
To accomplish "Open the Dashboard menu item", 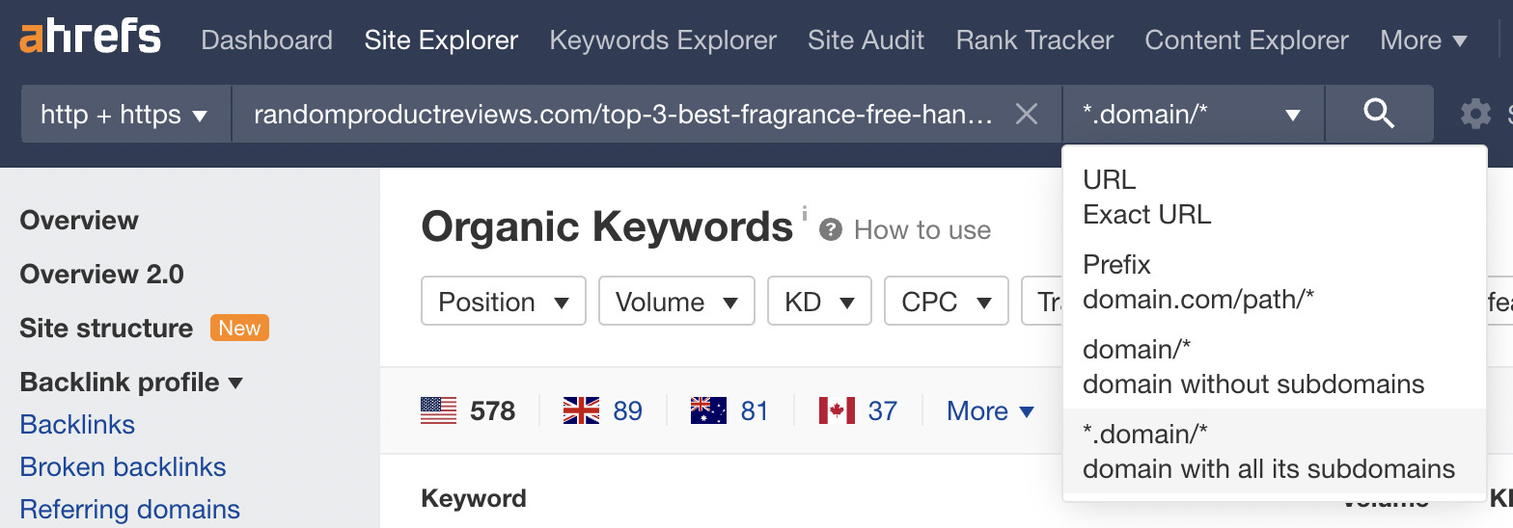I will (266, 40).
